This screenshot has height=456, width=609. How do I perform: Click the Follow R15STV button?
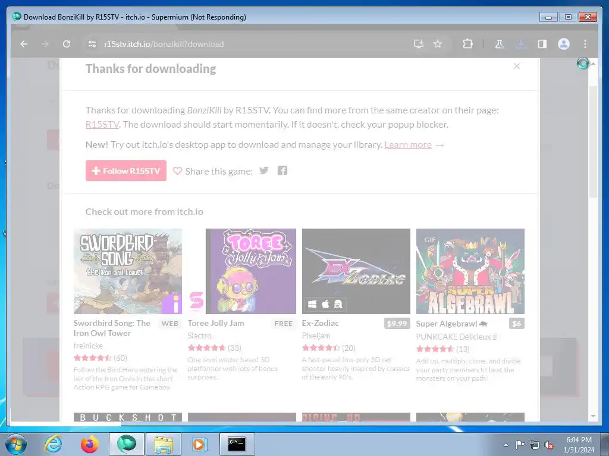tap(126, 170)
